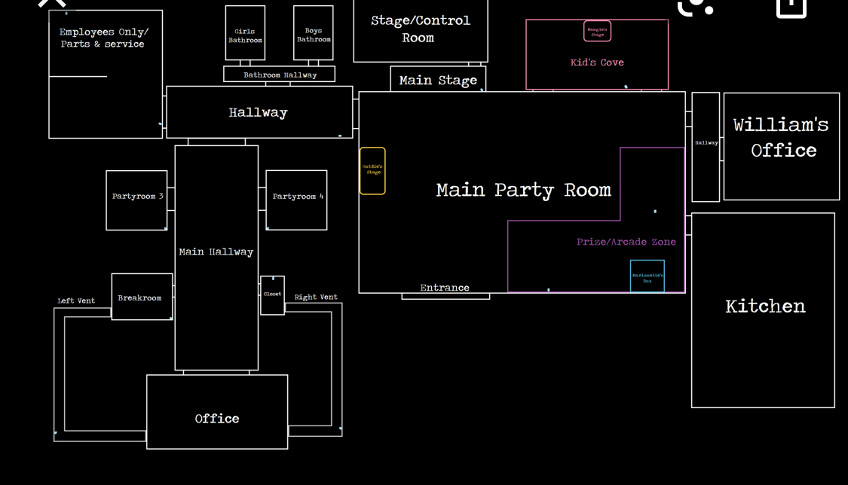Click the Entrance label
The image size is (848, 485).
coord(445,288)
